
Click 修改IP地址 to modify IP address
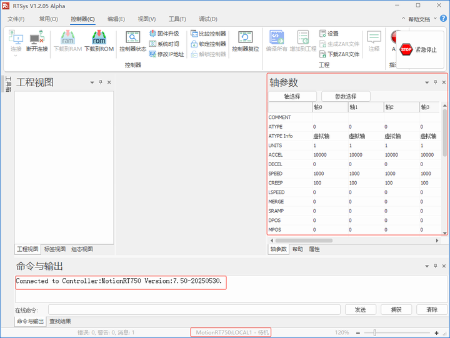[166, 54]
